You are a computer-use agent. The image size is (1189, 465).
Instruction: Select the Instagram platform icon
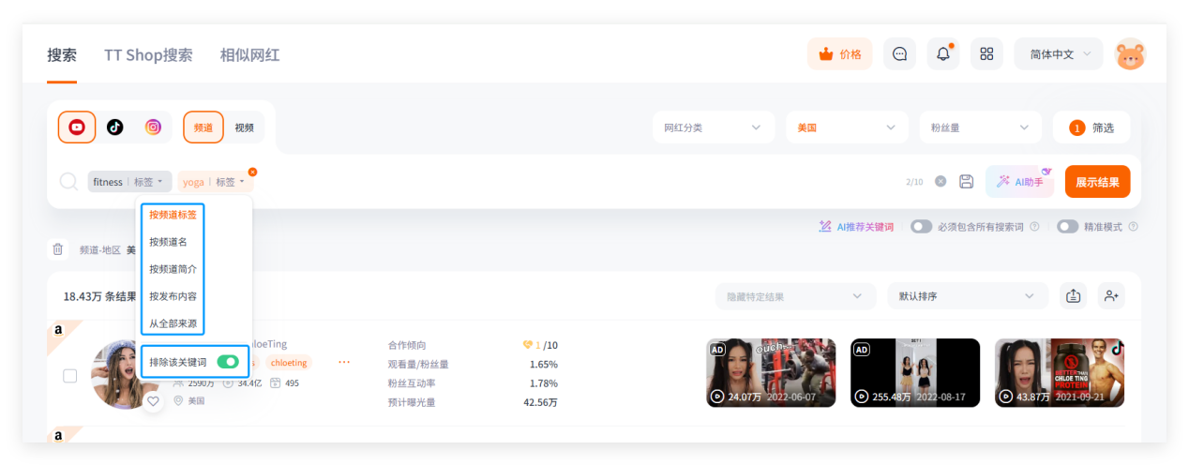pos(153,127)
